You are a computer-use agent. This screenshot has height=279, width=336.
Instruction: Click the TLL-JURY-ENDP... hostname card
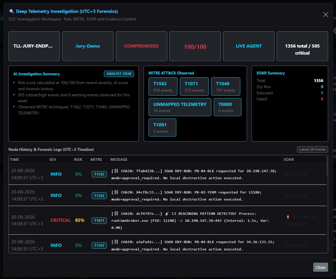tap(34, 46)
